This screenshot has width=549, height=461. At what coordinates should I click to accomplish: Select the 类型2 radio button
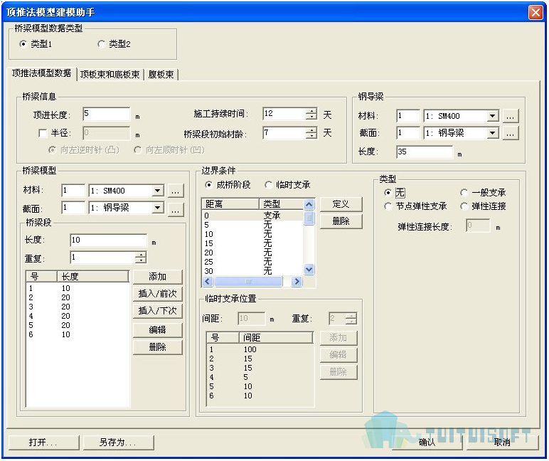[102, 44]
